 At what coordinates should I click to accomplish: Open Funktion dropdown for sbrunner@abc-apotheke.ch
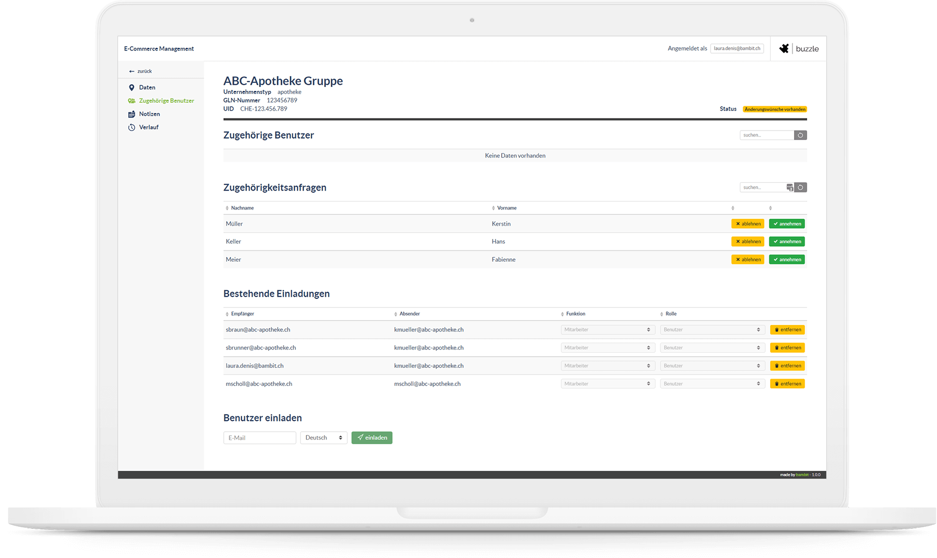click(608, 347)
